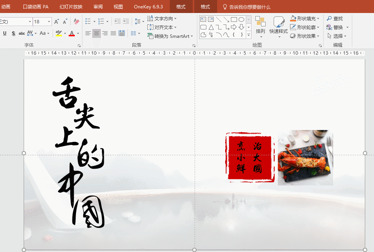Click 转换为 SmartArt button
The height and width of the screenshot is (252, 374).
pyautogui.click(x=170, y=36)
